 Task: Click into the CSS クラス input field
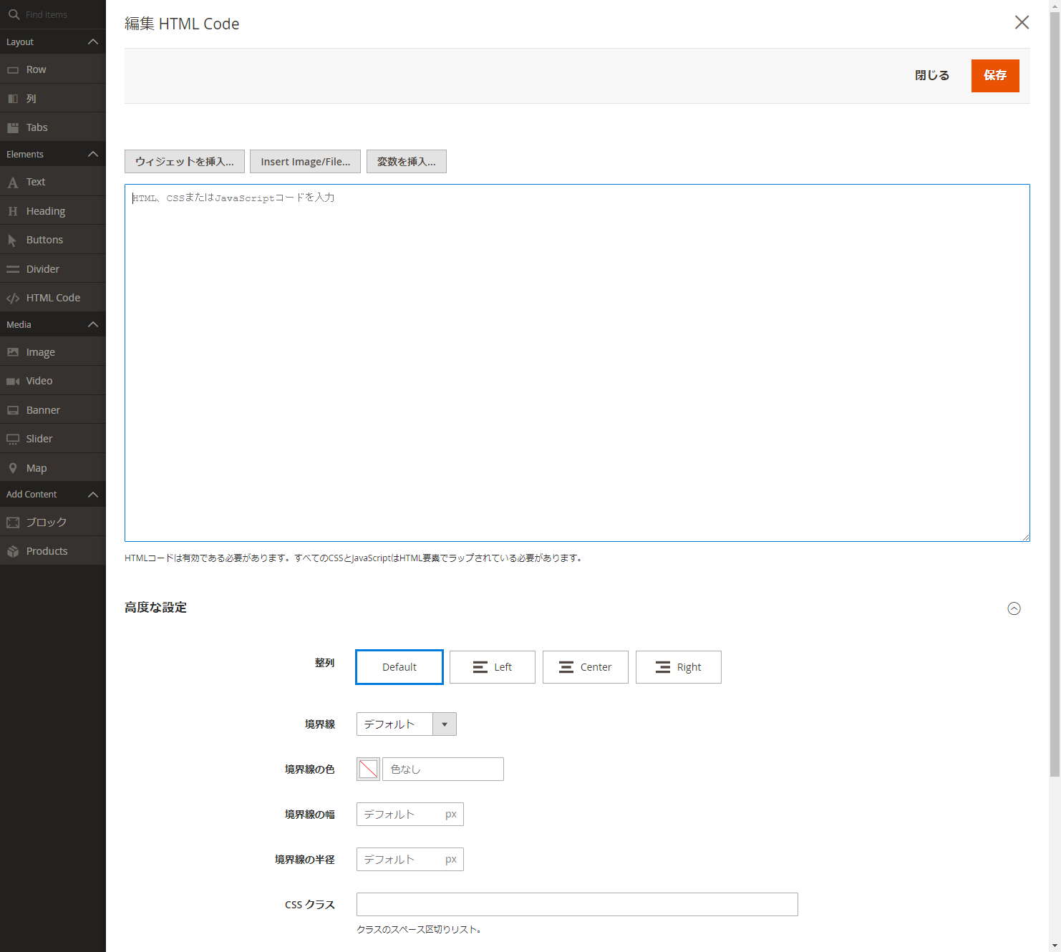[576, 905]
